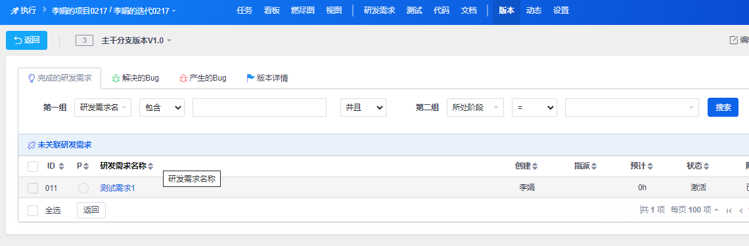
Task: Click the lightbulb icon on 完成的研发需求 tab
Action: point(32,78)
